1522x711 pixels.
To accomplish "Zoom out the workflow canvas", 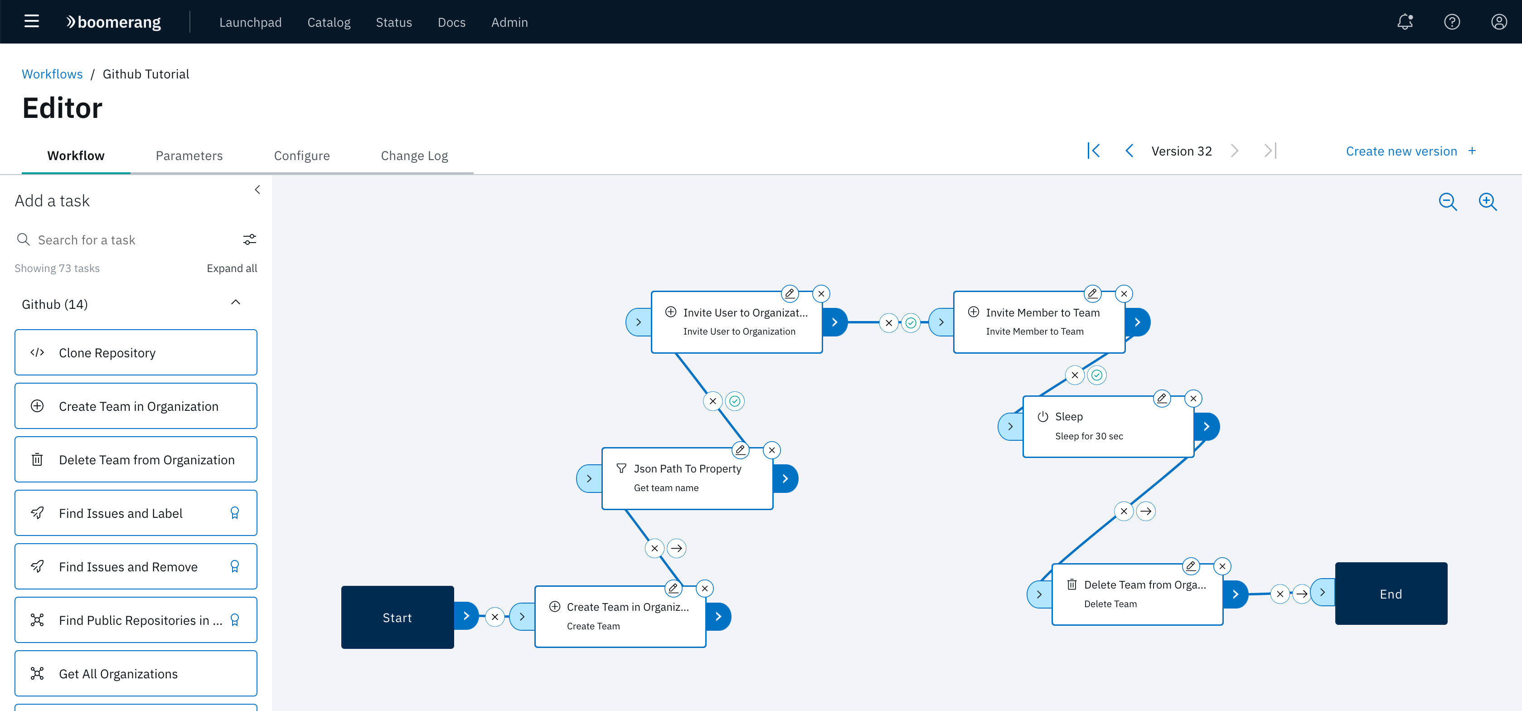I will tap(1448, 201).
